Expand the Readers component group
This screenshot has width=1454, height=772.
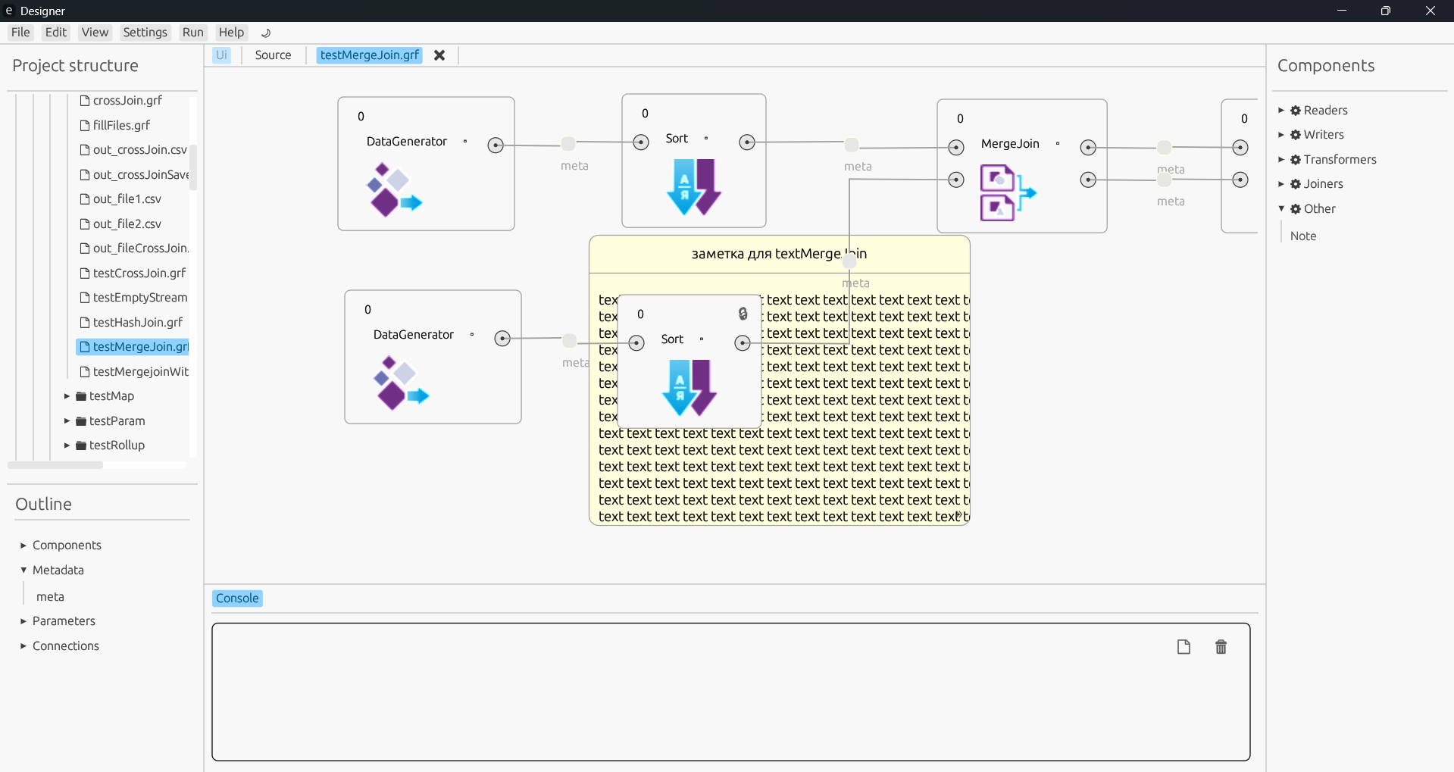pyautogui.click(x=1281, y=111)
